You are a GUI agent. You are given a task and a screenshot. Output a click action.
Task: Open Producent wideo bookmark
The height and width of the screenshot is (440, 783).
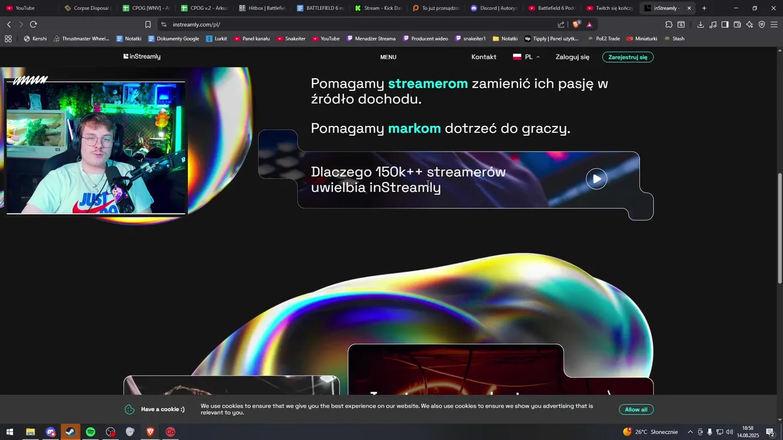(x=426, y=38)
